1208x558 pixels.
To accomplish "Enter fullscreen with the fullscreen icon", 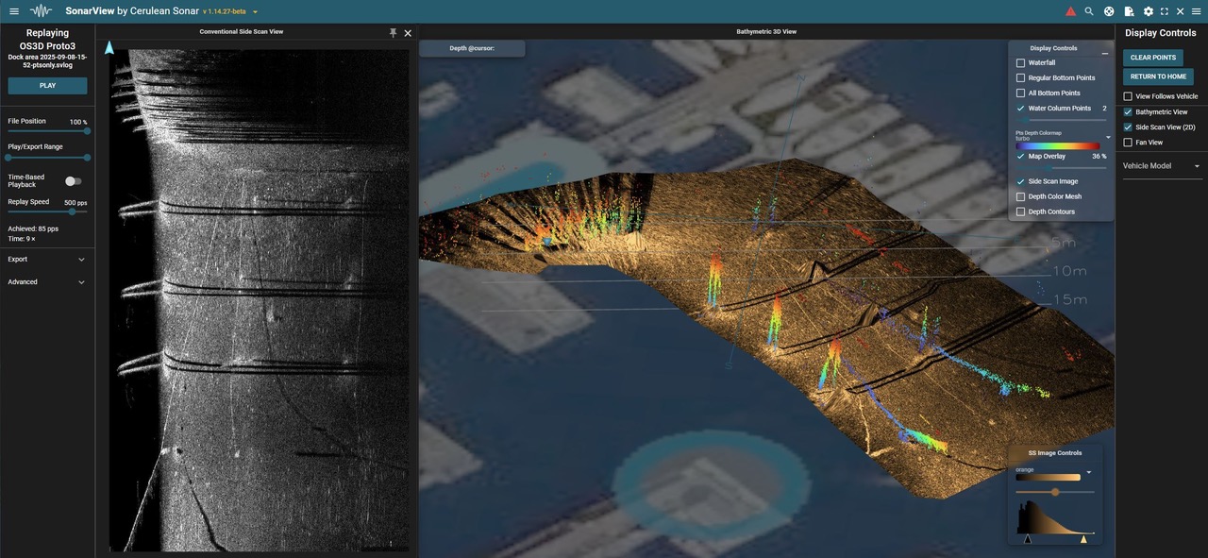I will click(x=1165, y=11).
